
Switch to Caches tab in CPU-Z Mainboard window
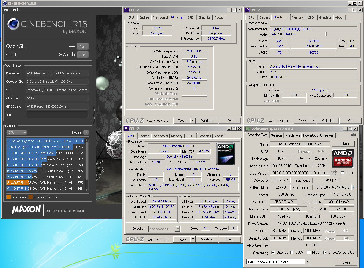(265, 17)
